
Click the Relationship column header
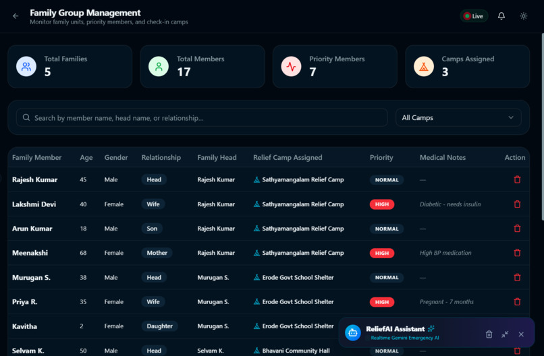tap(161, 157)
